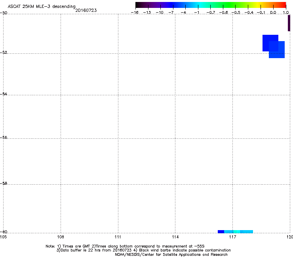Click the dark blue cell at the -60 line
Image resolution: width=293 pixels, height=257 pixels.
(221, 232)
